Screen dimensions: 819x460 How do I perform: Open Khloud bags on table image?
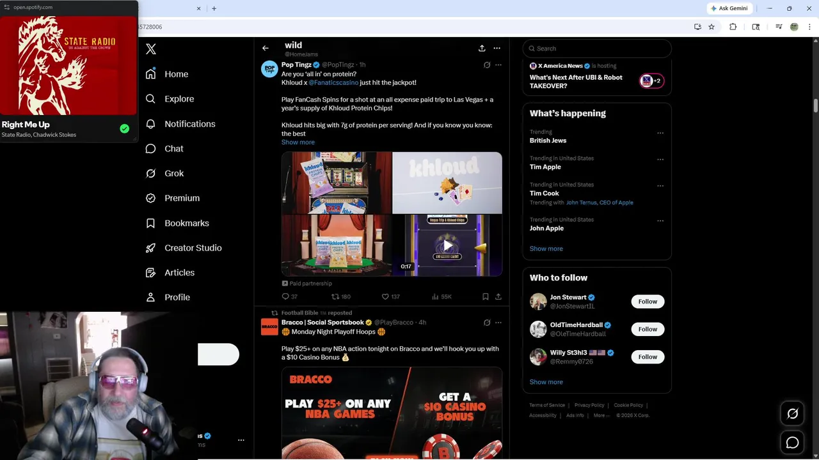click(x=337, y=245)
